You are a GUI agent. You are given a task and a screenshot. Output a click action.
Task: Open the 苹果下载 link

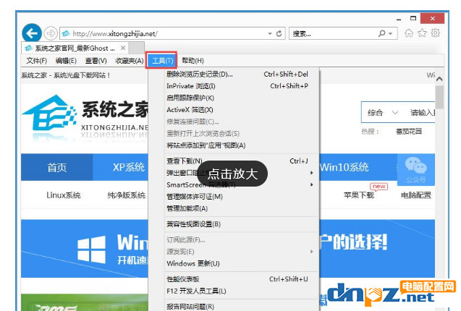point(359,195)
